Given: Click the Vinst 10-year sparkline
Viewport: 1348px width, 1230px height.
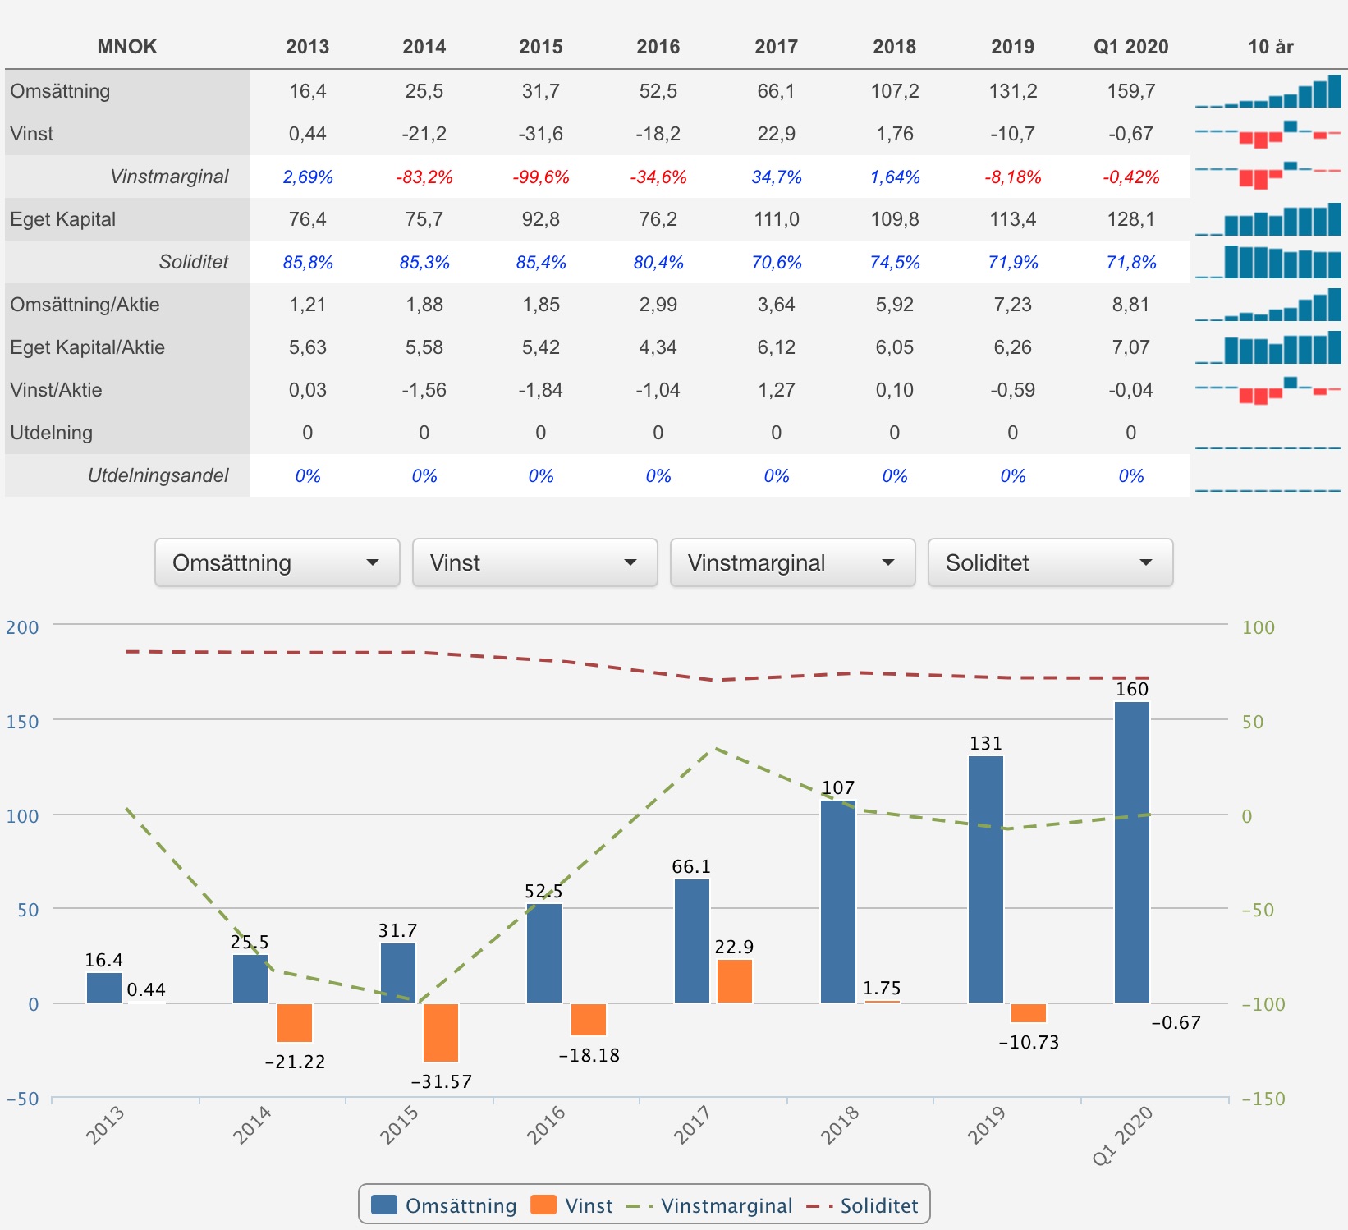Looking at the screenshot, I should point(1268,134).
